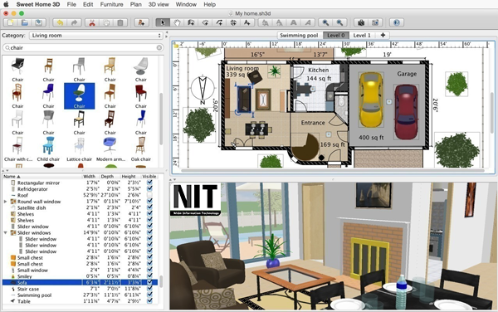498x312 pixels.
Task: Toggle visibility checkbox for Refridgerator
Action: [149, 189]
